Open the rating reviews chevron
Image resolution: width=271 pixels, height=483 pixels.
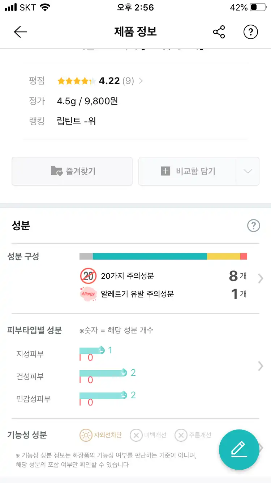coord(141,81)
